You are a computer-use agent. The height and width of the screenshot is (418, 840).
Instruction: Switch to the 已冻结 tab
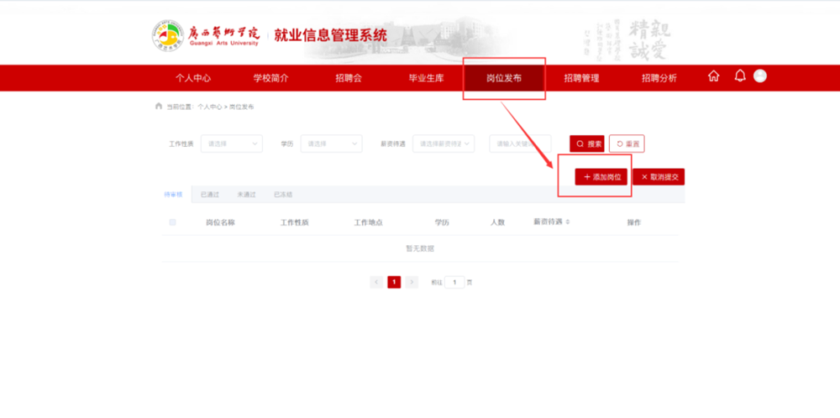283,194
